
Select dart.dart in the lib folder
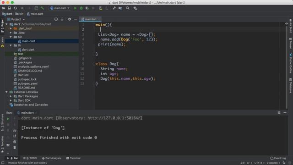click(28, 50)
